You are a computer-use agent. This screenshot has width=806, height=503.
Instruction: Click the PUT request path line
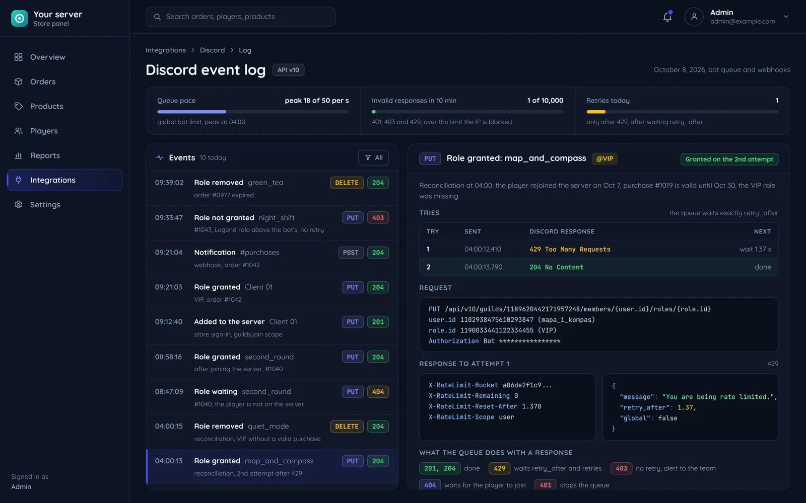(570, 309)
